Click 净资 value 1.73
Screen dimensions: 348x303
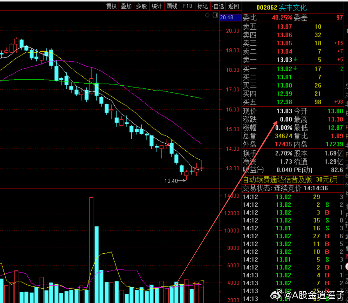(286, 161)
